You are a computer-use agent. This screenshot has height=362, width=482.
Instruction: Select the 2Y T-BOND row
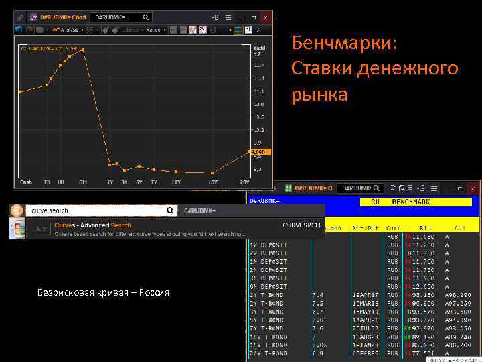pyautogui.click(x=364, y=304)
